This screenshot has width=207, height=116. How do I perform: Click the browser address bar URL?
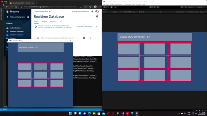(x=51, y=7)
